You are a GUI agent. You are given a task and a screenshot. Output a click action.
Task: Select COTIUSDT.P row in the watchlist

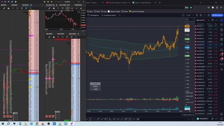click(206, 114)
